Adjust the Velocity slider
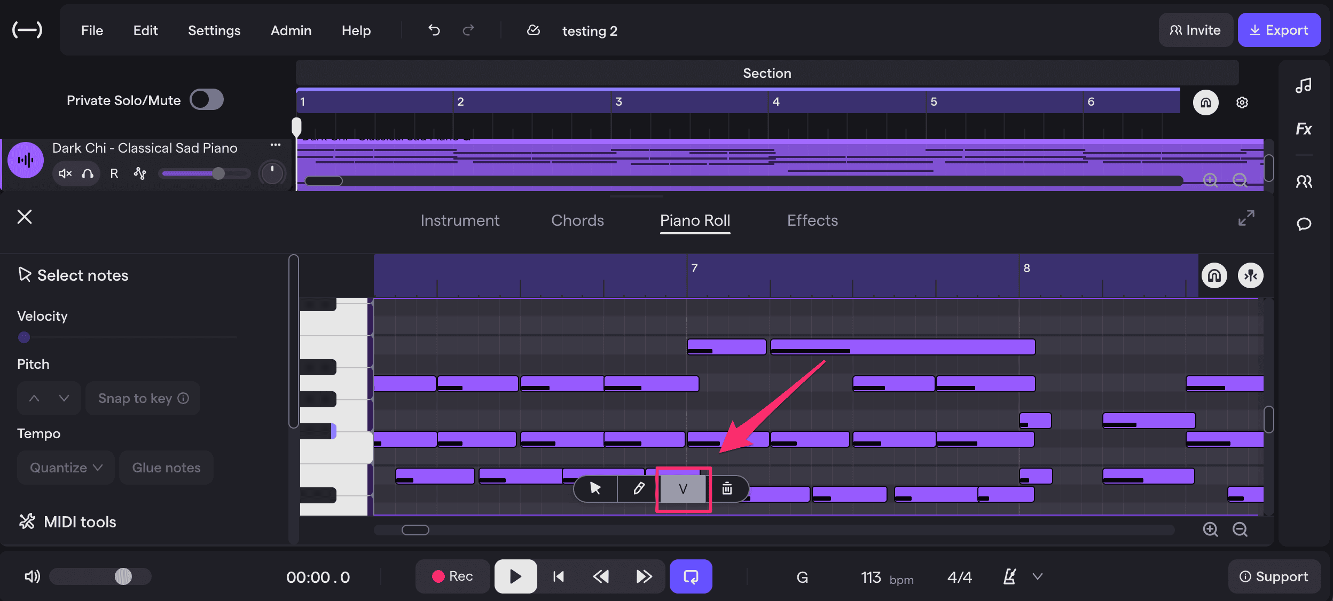Viewport: 1333px width, 601px height. point(127,337)
